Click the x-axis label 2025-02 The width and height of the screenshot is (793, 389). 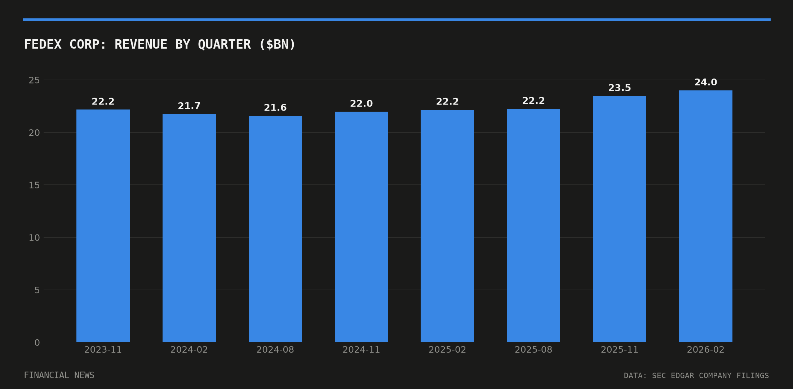[x=447, y=350]
